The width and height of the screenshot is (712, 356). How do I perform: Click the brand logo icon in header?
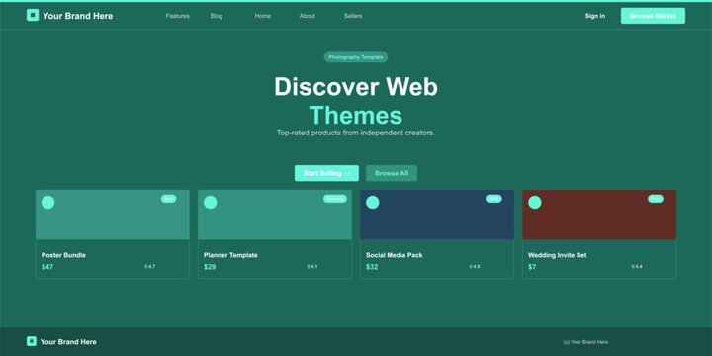[x=33, y=15]
